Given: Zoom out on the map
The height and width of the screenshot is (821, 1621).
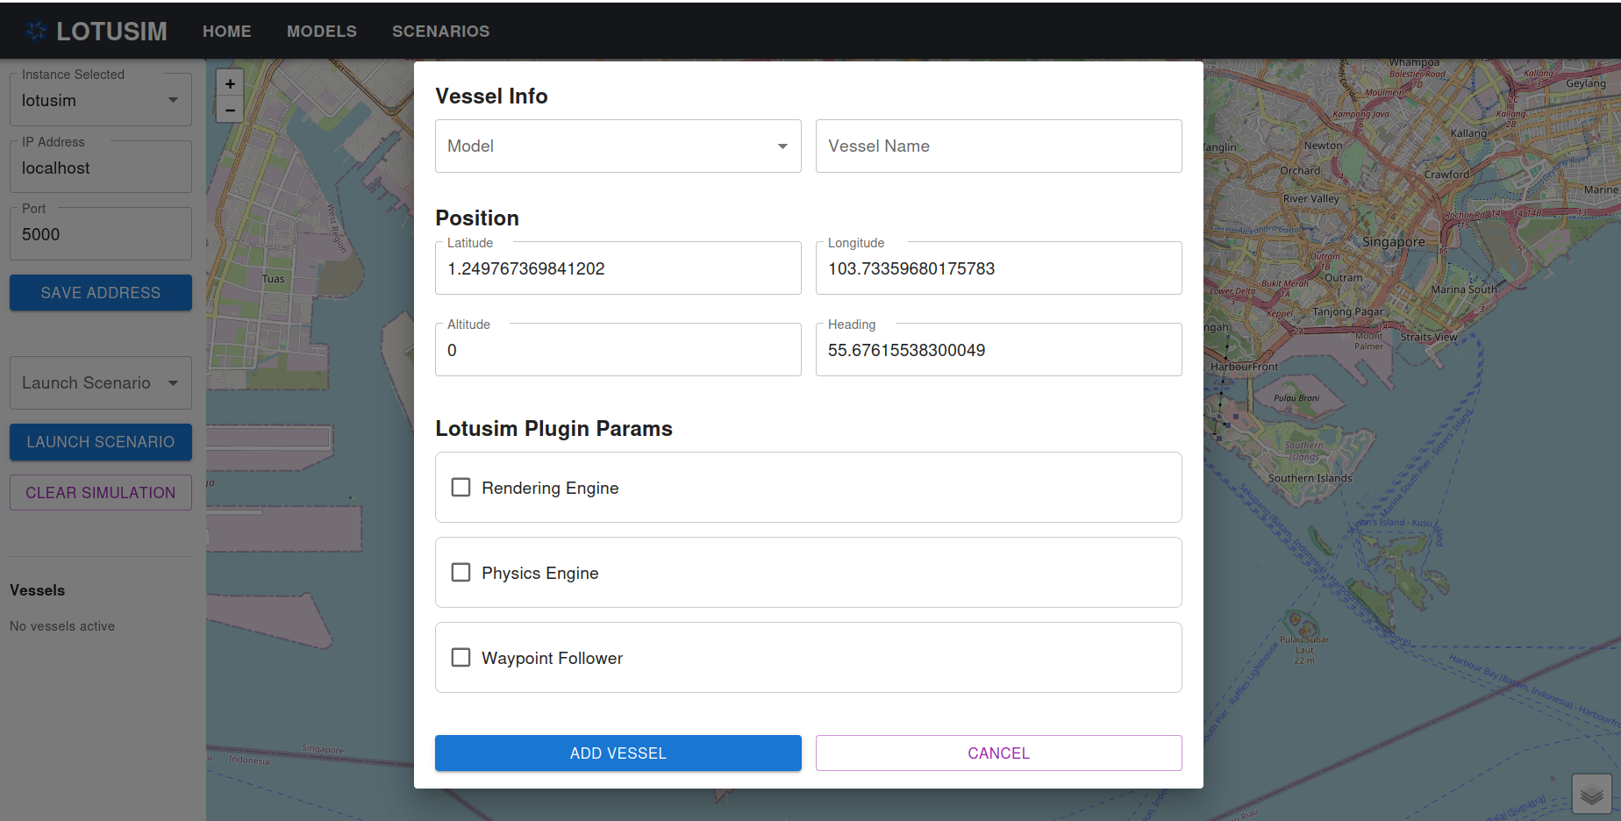Looking at the screenshot, I should click(230, 110).
